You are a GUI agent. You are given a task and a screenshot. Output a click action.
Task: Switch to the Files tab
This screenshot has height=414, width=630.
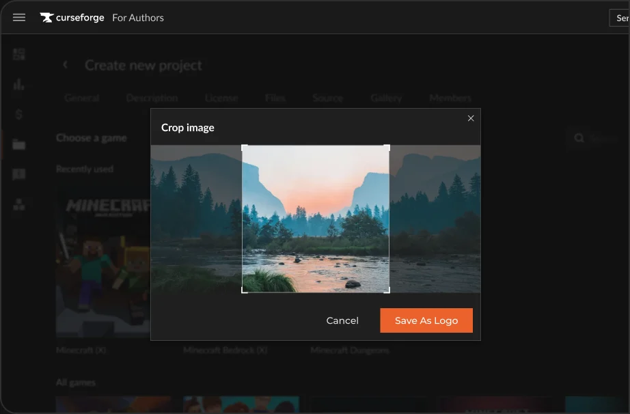[x=275, y=98]
